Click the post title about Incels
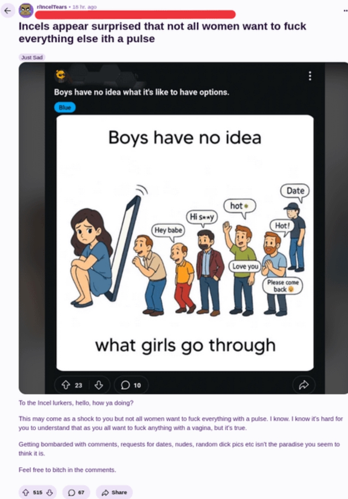The width and height of the screenshot is (348, 499). [x=162, y=32]
